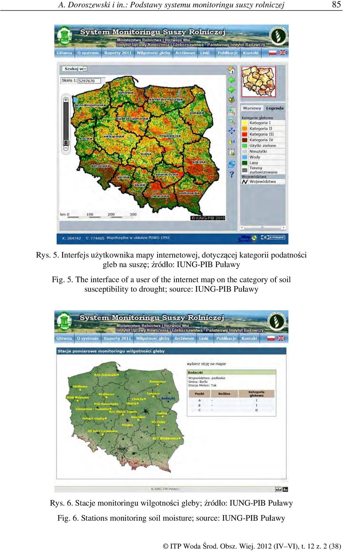Select the zoom in magnifier tool
This screenshot has height=551, width=343.
(x=232, y=111)
